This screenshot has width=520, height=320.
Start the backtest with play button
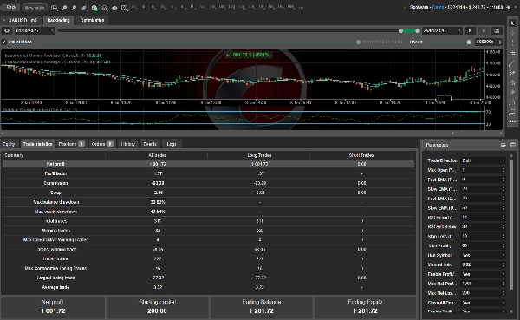[470, 30]
